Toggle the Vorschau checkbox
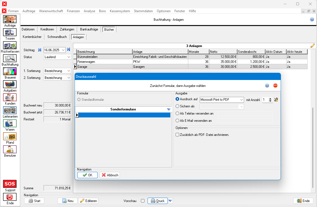317x207 pixels. tap(143, 201)
